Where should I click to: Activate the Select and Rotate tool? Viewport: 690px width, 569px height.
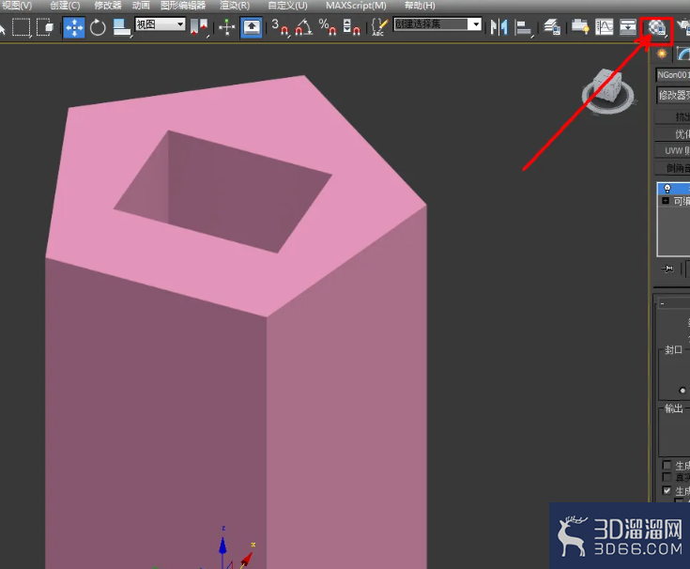[98, 27]
